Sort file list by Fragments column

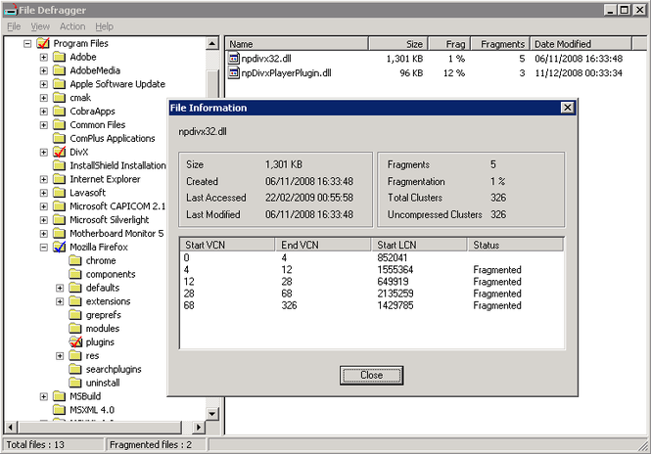click(x=500, y=44)
